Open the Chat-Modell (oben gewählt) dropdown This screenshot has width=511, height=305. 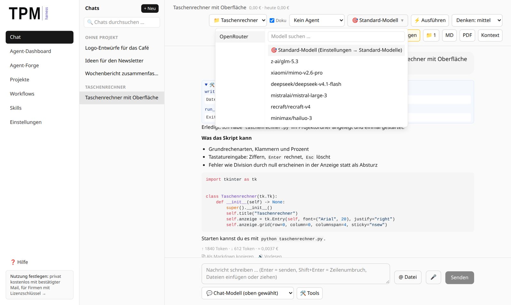click(x=248, y=293)
